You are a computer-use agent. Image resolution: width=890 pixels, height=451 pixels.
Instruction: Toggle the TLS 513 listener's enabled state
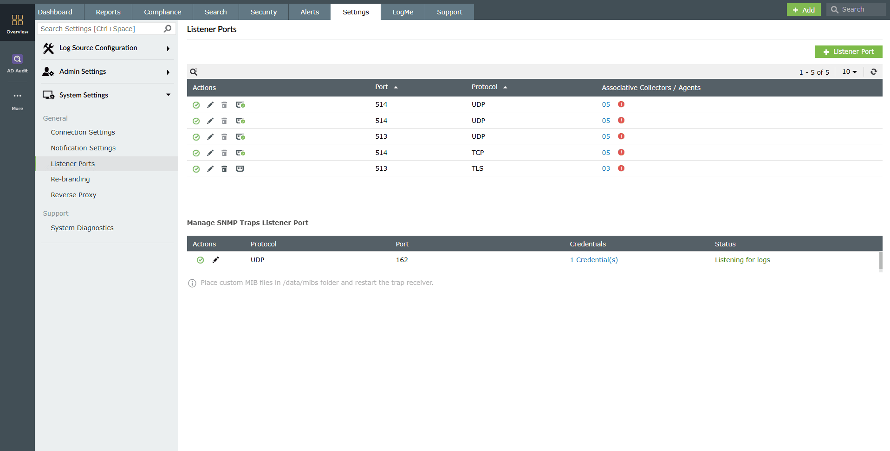[196, 168]
